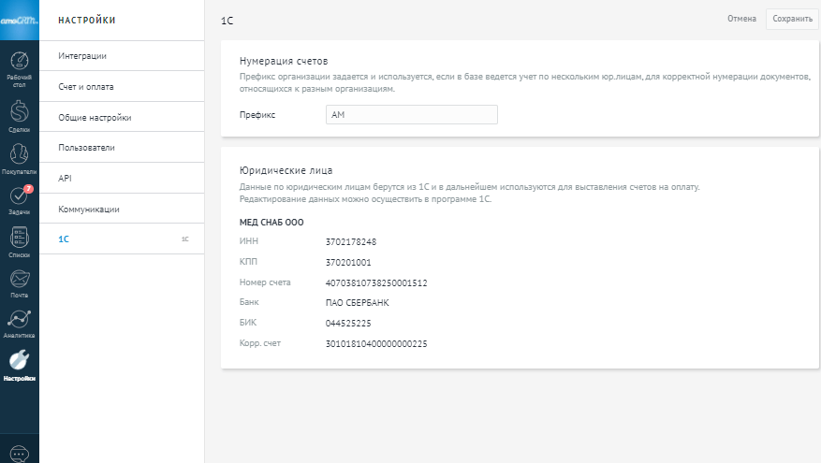Image resolution: width=821 pixels, height=463 pixels.
Task: Select the 1С settings menu item
Action: tap(64, 239)
